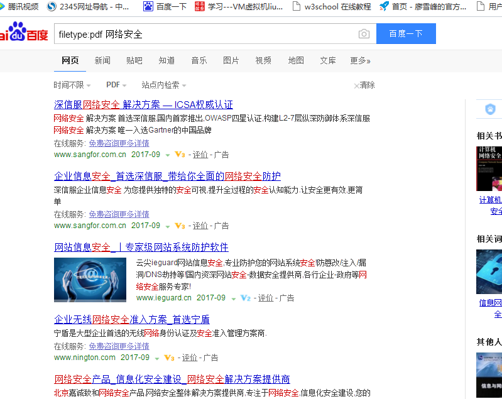Select the 网页 tab
This screenshot has height=399, width=502.
[x=70, y=60]
